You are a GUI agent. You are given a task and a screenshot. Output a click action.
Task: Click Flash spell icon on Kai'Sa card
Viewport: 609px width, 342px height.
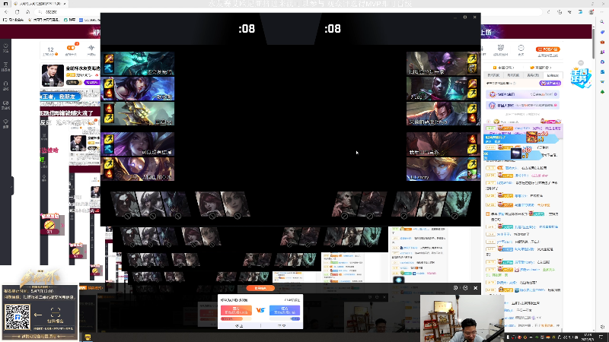[x=108, y=139]
